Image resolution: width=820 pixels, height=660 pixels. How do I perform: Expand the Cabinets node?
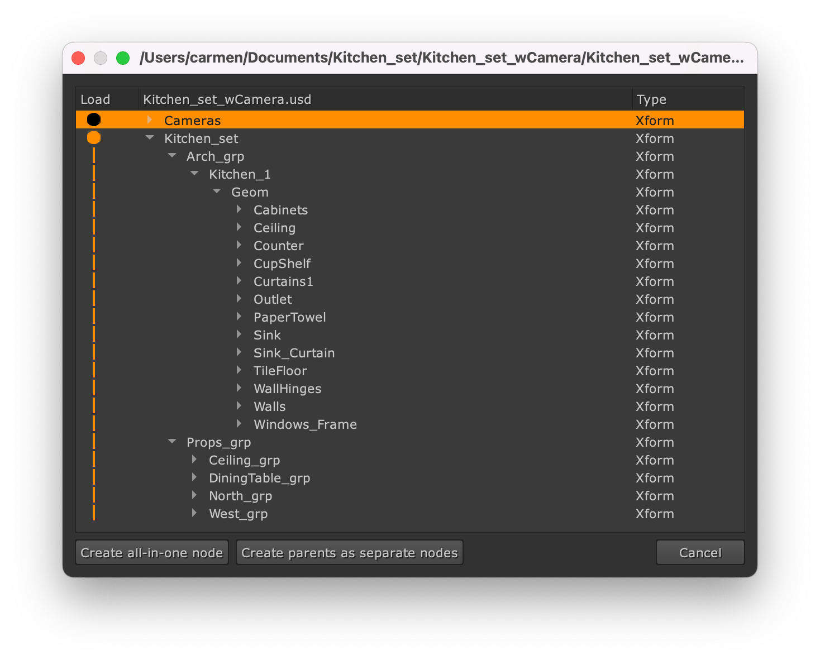[x=239, y=209]
